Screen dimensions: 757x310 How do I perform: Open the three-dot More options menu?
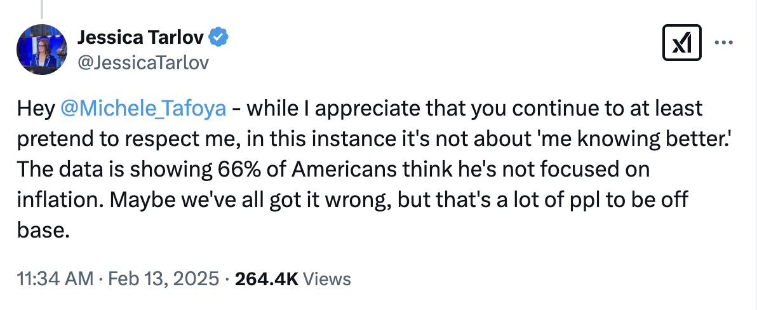[723, 43]
